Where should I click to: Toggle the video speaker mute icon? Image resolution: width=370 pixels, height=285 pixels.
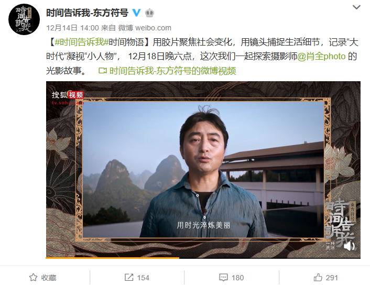pyautogui.click(x=349, y=246)
